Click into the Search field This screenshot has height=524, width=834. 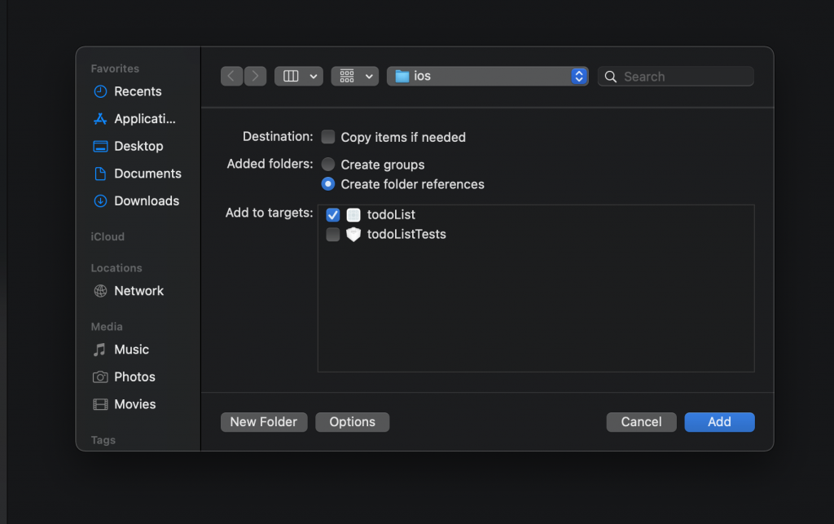pos(684,77)
